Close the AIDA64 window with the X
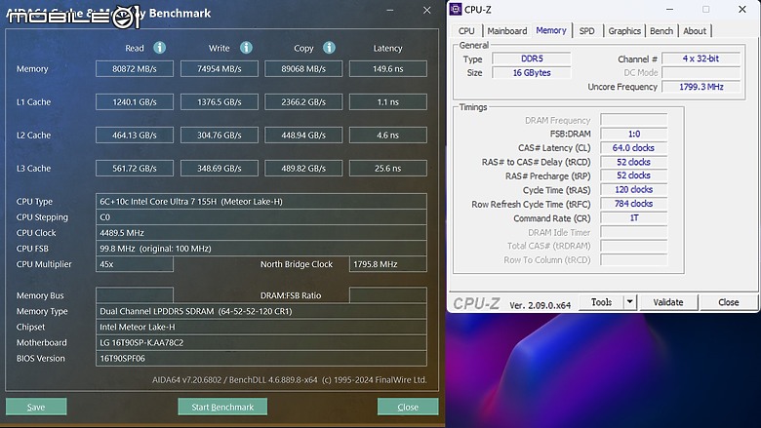Screen dimensions: 761x428 point(426,10)
